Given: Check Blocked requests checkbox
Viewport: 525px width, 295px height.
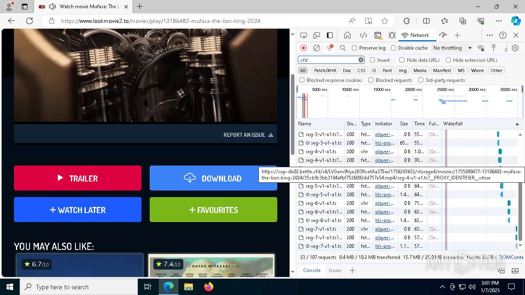Looking at the screenshot, I should [371, 80].
